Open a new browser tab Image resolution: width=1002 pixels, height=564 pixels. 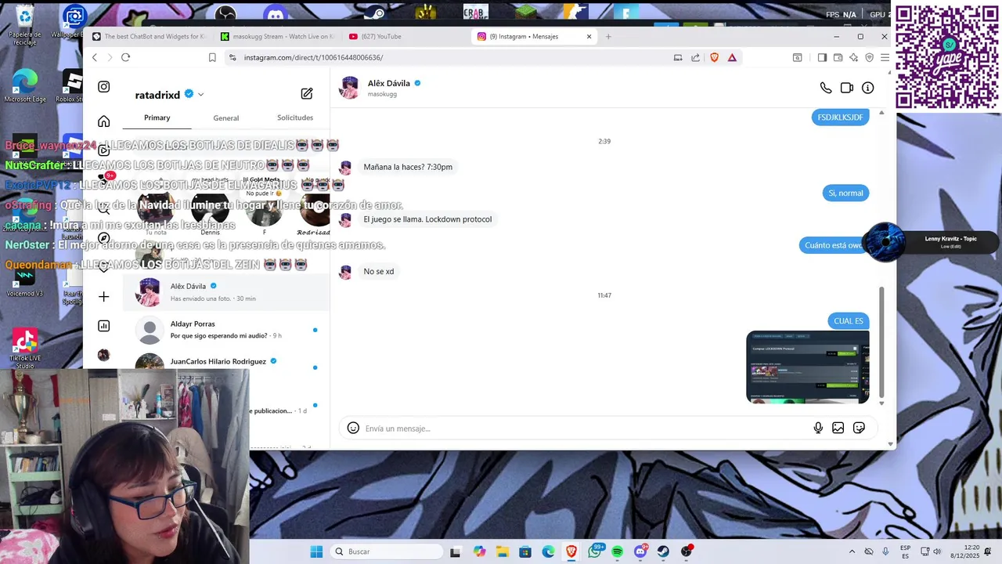(608, 36)
